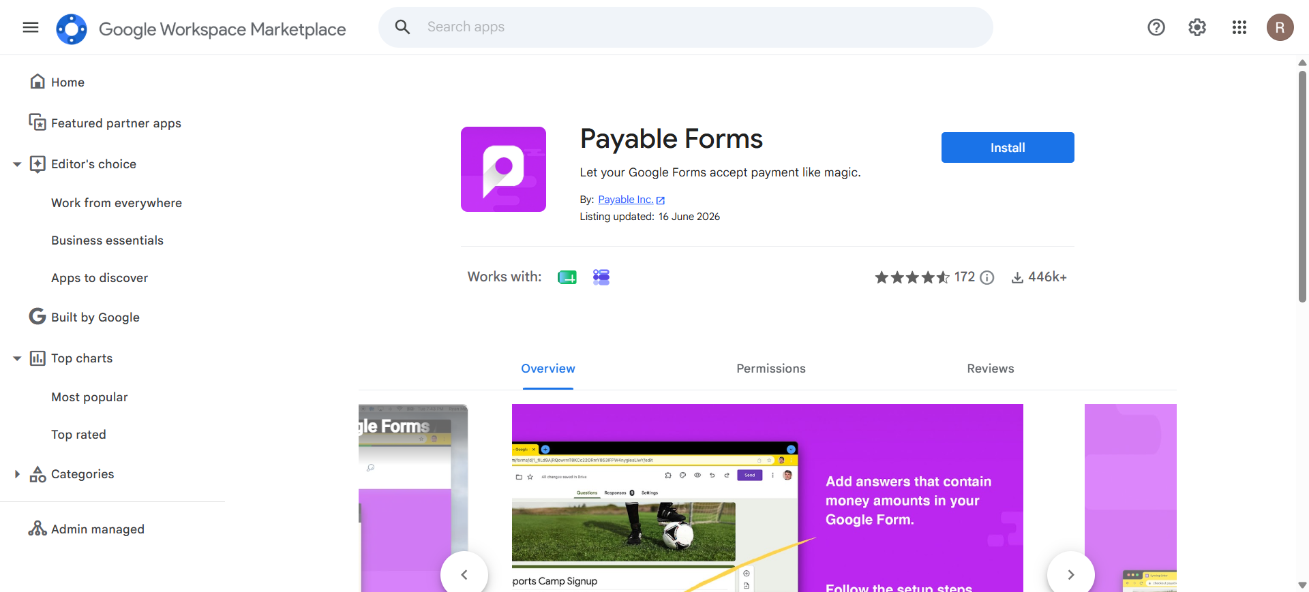
Task: Click the Google Sheets works-with icon
Action: [567, 277]
